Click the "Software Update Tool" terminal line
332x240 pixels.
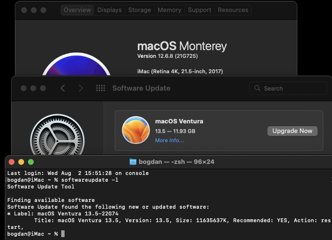[x=40, y=187]
